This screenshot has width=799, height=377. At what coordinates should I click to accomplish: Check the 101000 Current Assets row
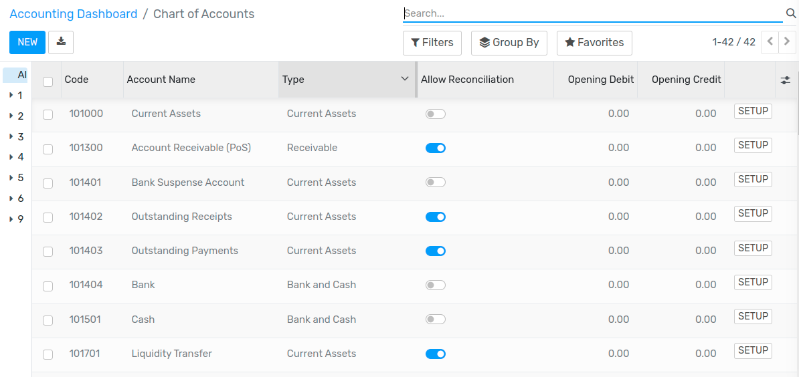pyautogui.click(x=48, y=114)
